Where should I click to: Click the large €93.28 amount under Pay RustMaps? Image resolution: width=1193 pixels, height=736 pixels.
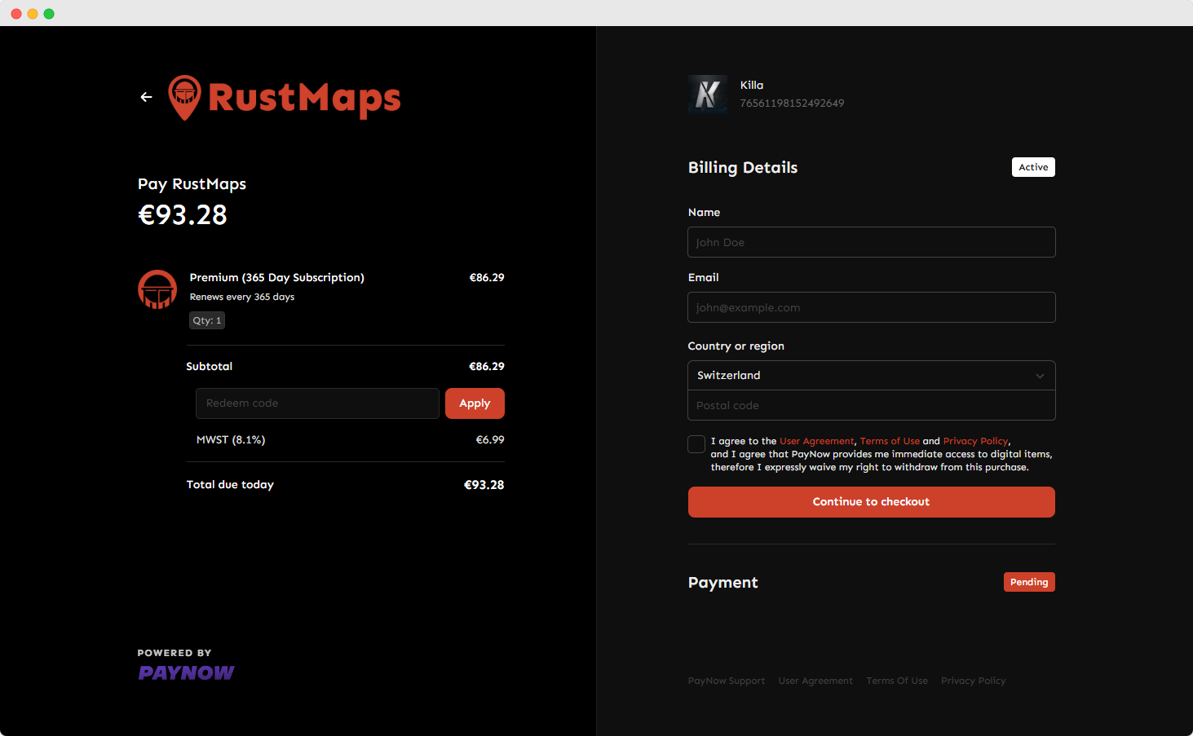pyautogui.click(x=183, y=215)
